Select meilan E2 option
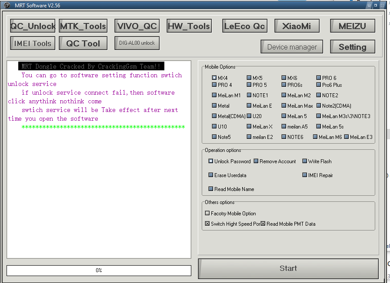390x283 pixels. pyautogui.click(x=260, y=137)
